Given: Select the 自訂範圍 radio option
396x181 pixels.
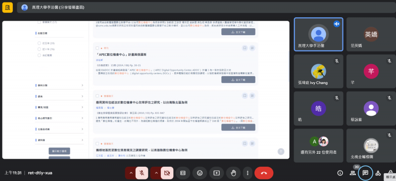Looking at the screenshot, I should [x=39, y=55].
